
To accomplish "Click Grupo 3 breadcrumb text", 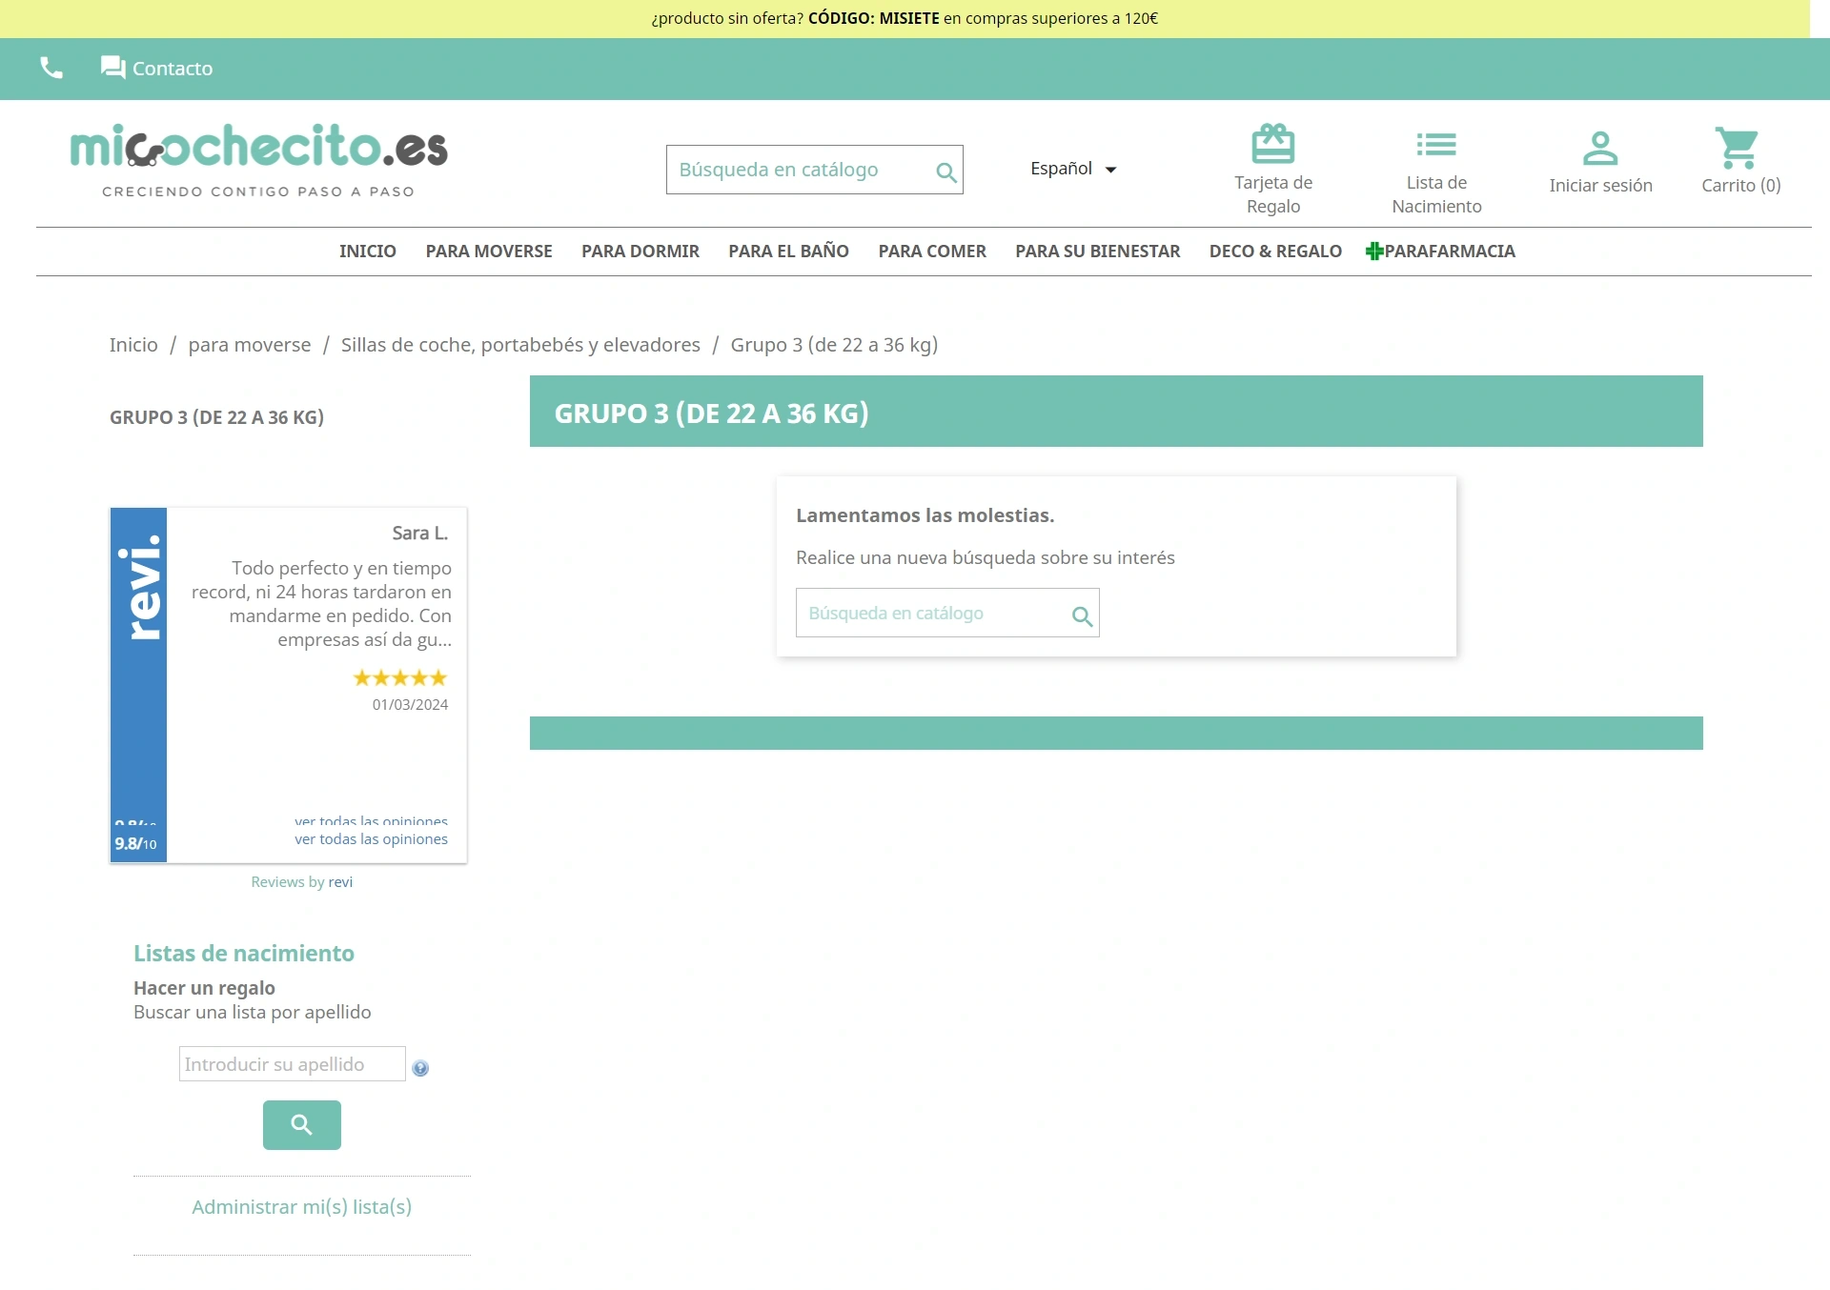I will tap(834, 345).
